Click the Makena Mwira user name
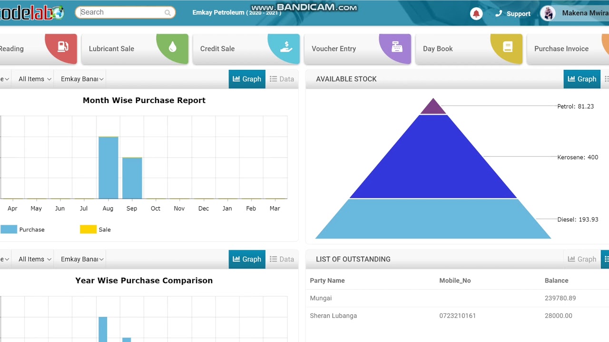Screen dimensions: 609x342 point(585,13)
